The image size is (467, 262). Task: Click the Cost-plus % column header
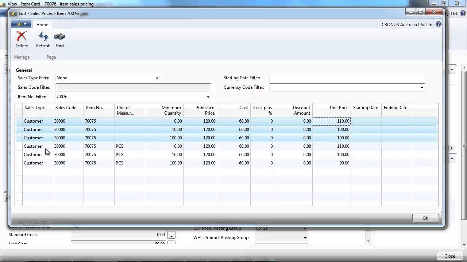click(262, 110)
